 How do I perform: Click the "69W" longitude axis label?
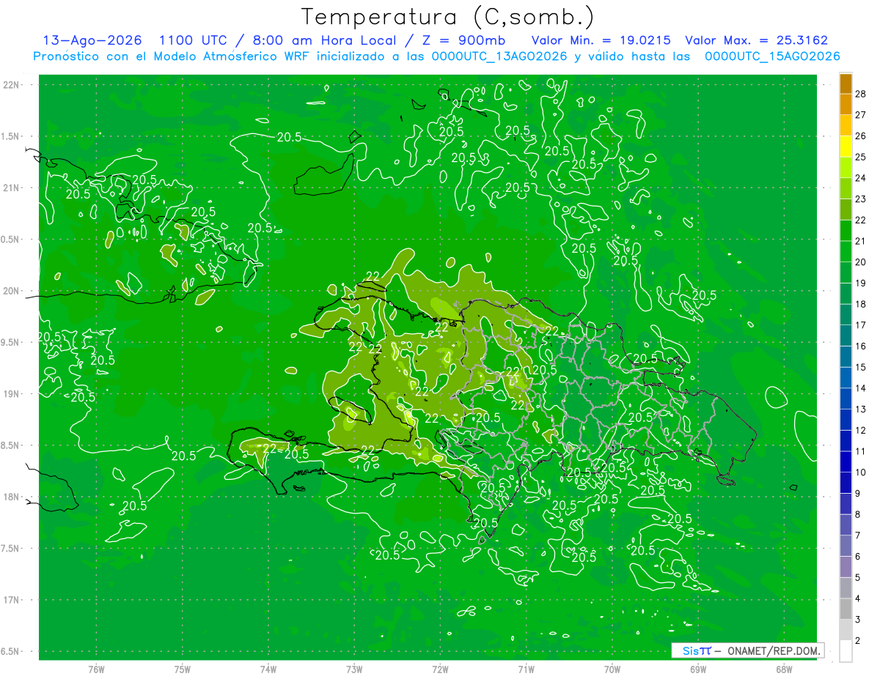coord(697,669)
